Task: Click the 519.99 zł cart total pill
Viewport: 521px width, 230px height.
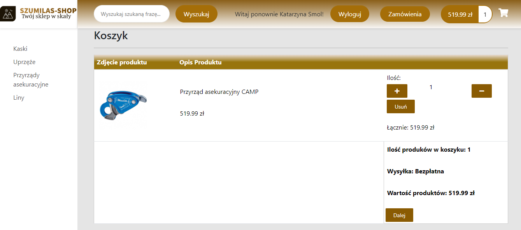Action: coord(460,15)
